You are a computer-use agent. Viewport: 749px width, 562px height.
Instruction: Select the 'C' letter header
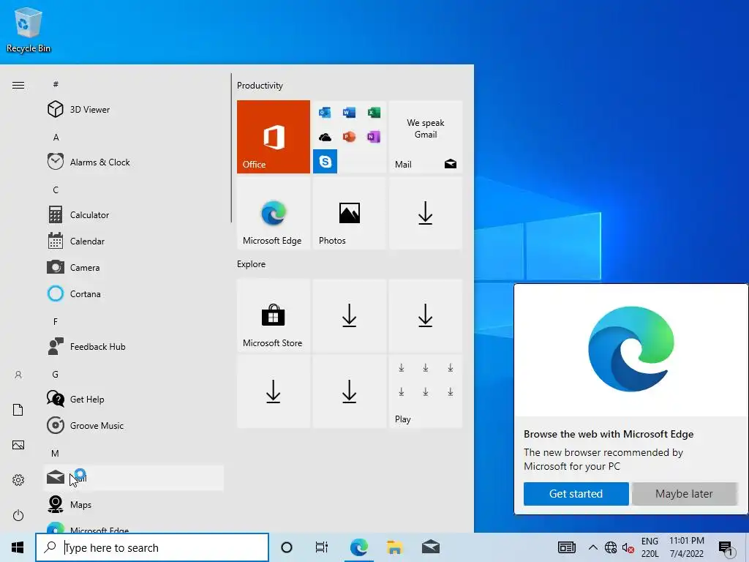(x=56, y=190)
